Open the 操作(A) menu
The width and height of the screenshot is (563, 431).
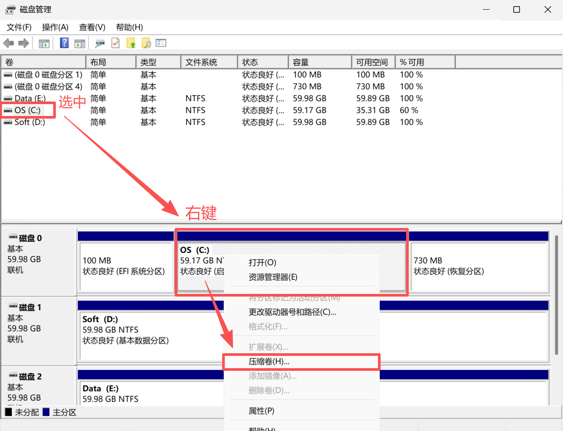[55, 27]
